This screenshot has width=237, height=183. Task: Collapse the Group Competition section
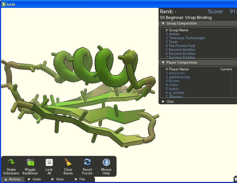click(x=163, y=23)
